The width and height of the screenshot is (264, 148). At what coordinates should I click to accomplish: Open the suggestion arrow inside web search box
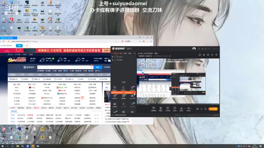92,67
